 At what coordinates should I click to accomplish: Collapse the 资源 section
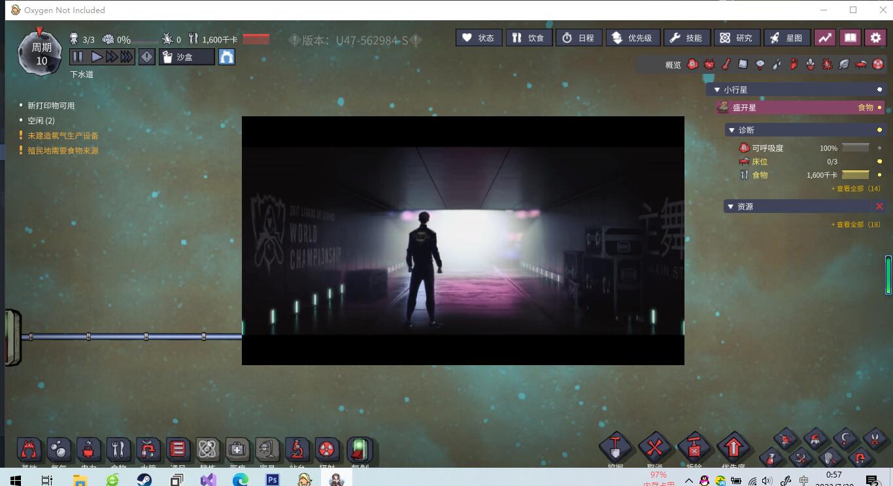point(731,207)
